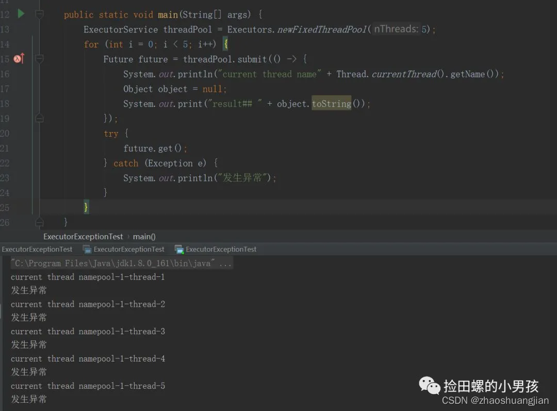Click the second run tab's window icon
The image size is (557, 411).
click(87, 250)
